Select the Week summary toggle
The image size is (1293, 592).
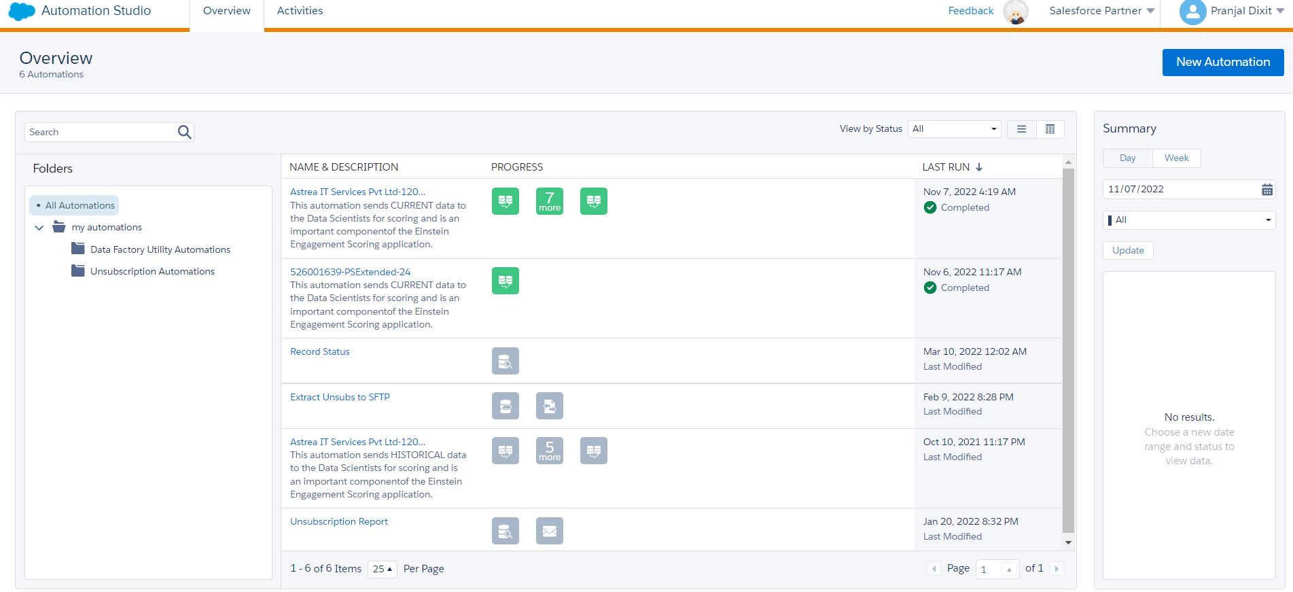pos(1177,158)
